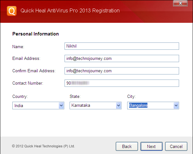193x154 pixels.
Task: Open the Country dropdown showing India
Action: pyautogui.click(x=38, y=106)
